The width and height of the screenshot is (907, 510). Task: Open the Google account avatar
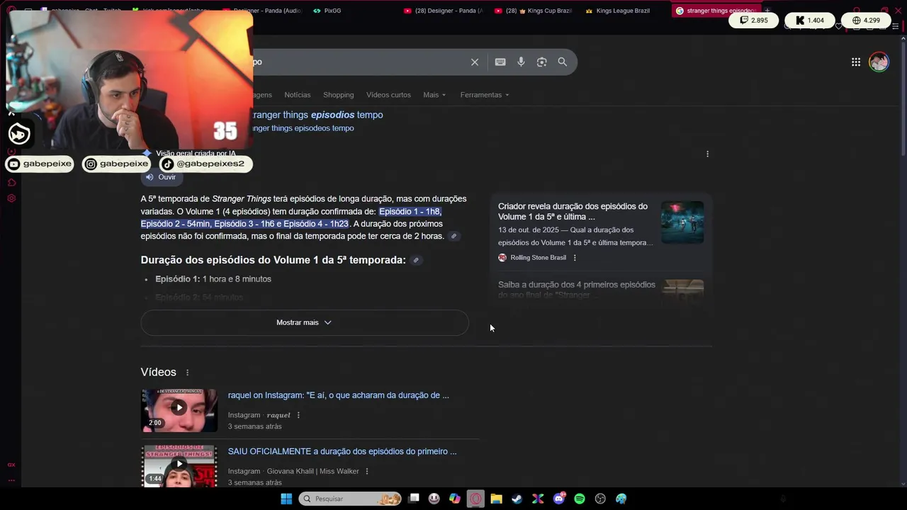[x=879, y=62]
